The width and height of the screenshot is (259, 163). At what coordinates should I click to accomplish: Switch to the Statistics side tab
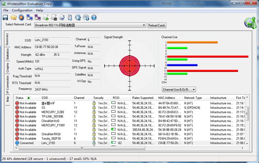pos(7,54)
